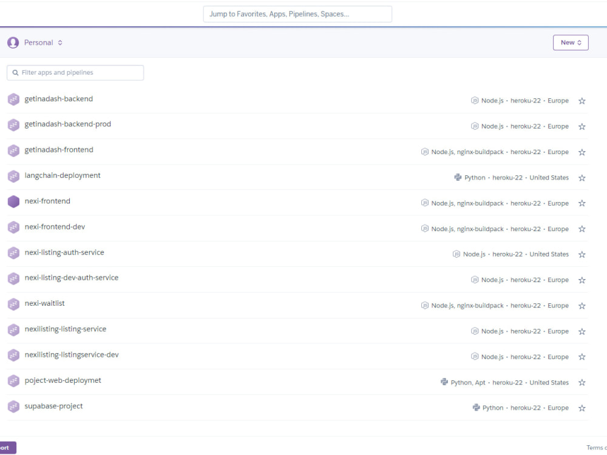Open the supabase-project app
The width and height of the screenshot is (607, 455).
53,406
